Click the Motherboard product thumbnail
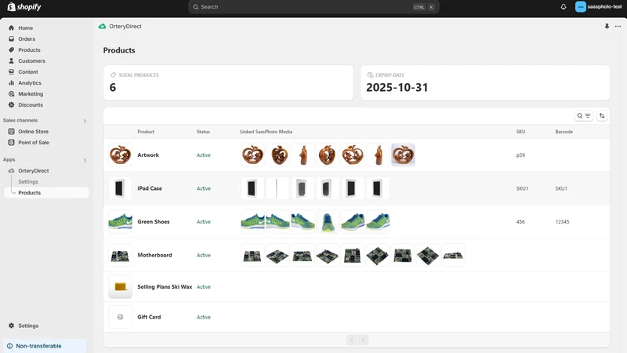Viewport: 627px width, 353px height. pyautogui.click(x=120, y=255)
